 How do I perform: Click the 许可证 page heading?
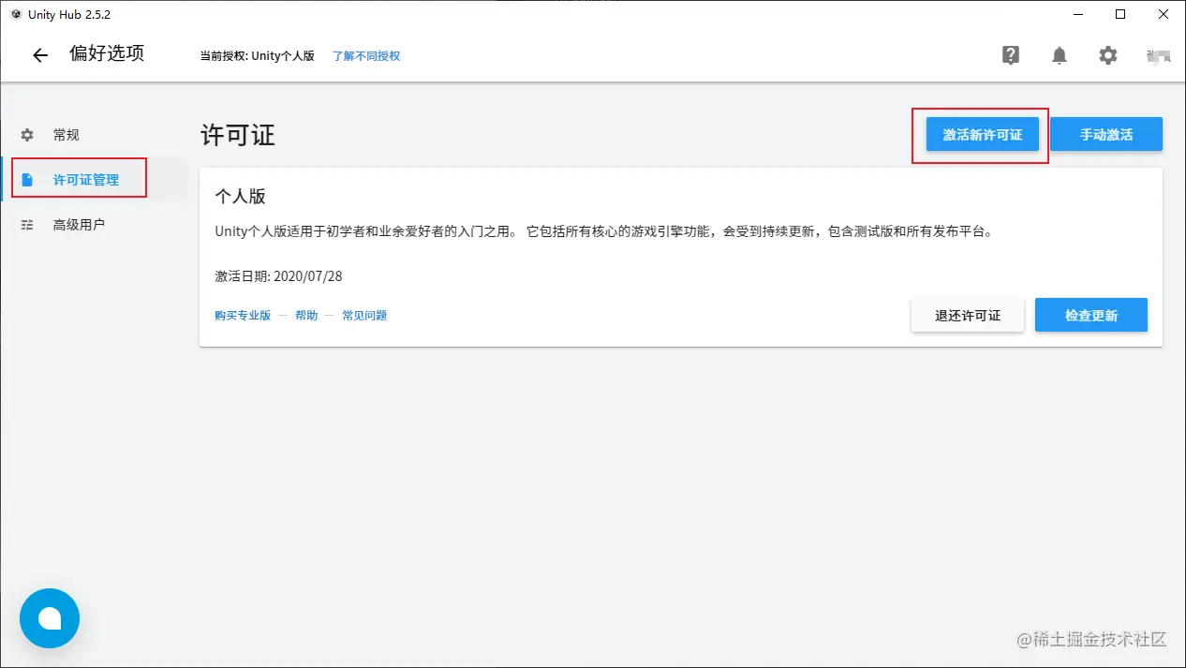238,135
